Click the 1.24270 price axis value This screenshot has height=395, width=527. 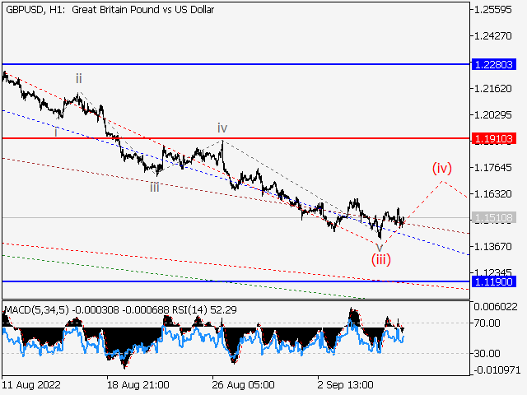pyautogui.click(x=492, y=35)
